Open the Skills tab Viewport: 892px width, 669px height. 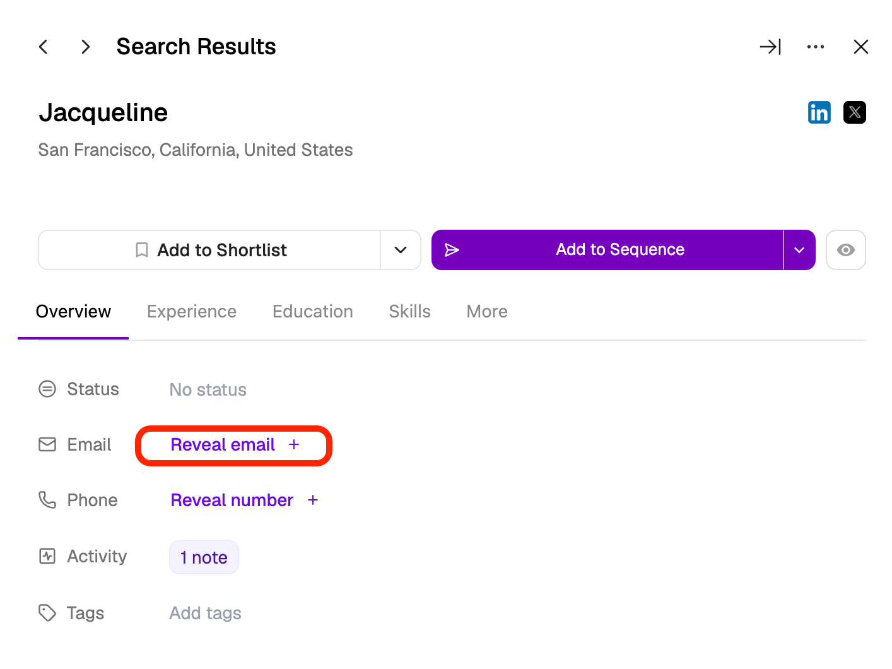click(410, 312)
